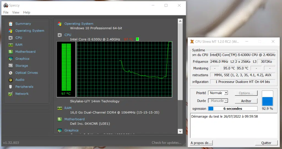Open the View menu in Speccy

[x=16, y=12]
